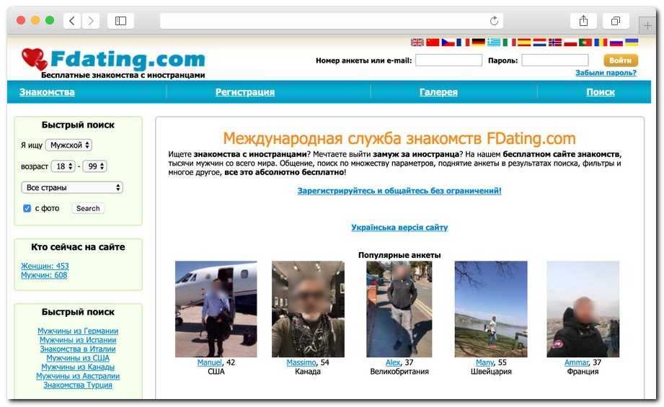This screenshot has width=664, height=407.
Task: Open the Знакомства menu item
Action: [x=47, y=92]
